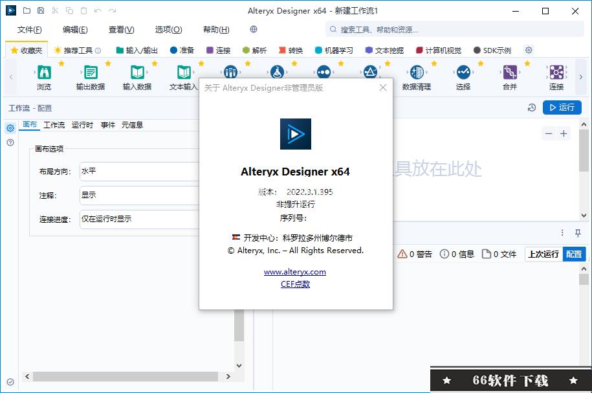
Task: Show previous tools with palette left arrow
Action: 12,77
